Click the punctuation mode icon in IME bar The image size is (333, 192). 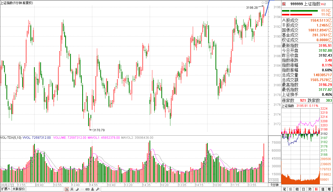pyautogui.click(x=82, y=189)
